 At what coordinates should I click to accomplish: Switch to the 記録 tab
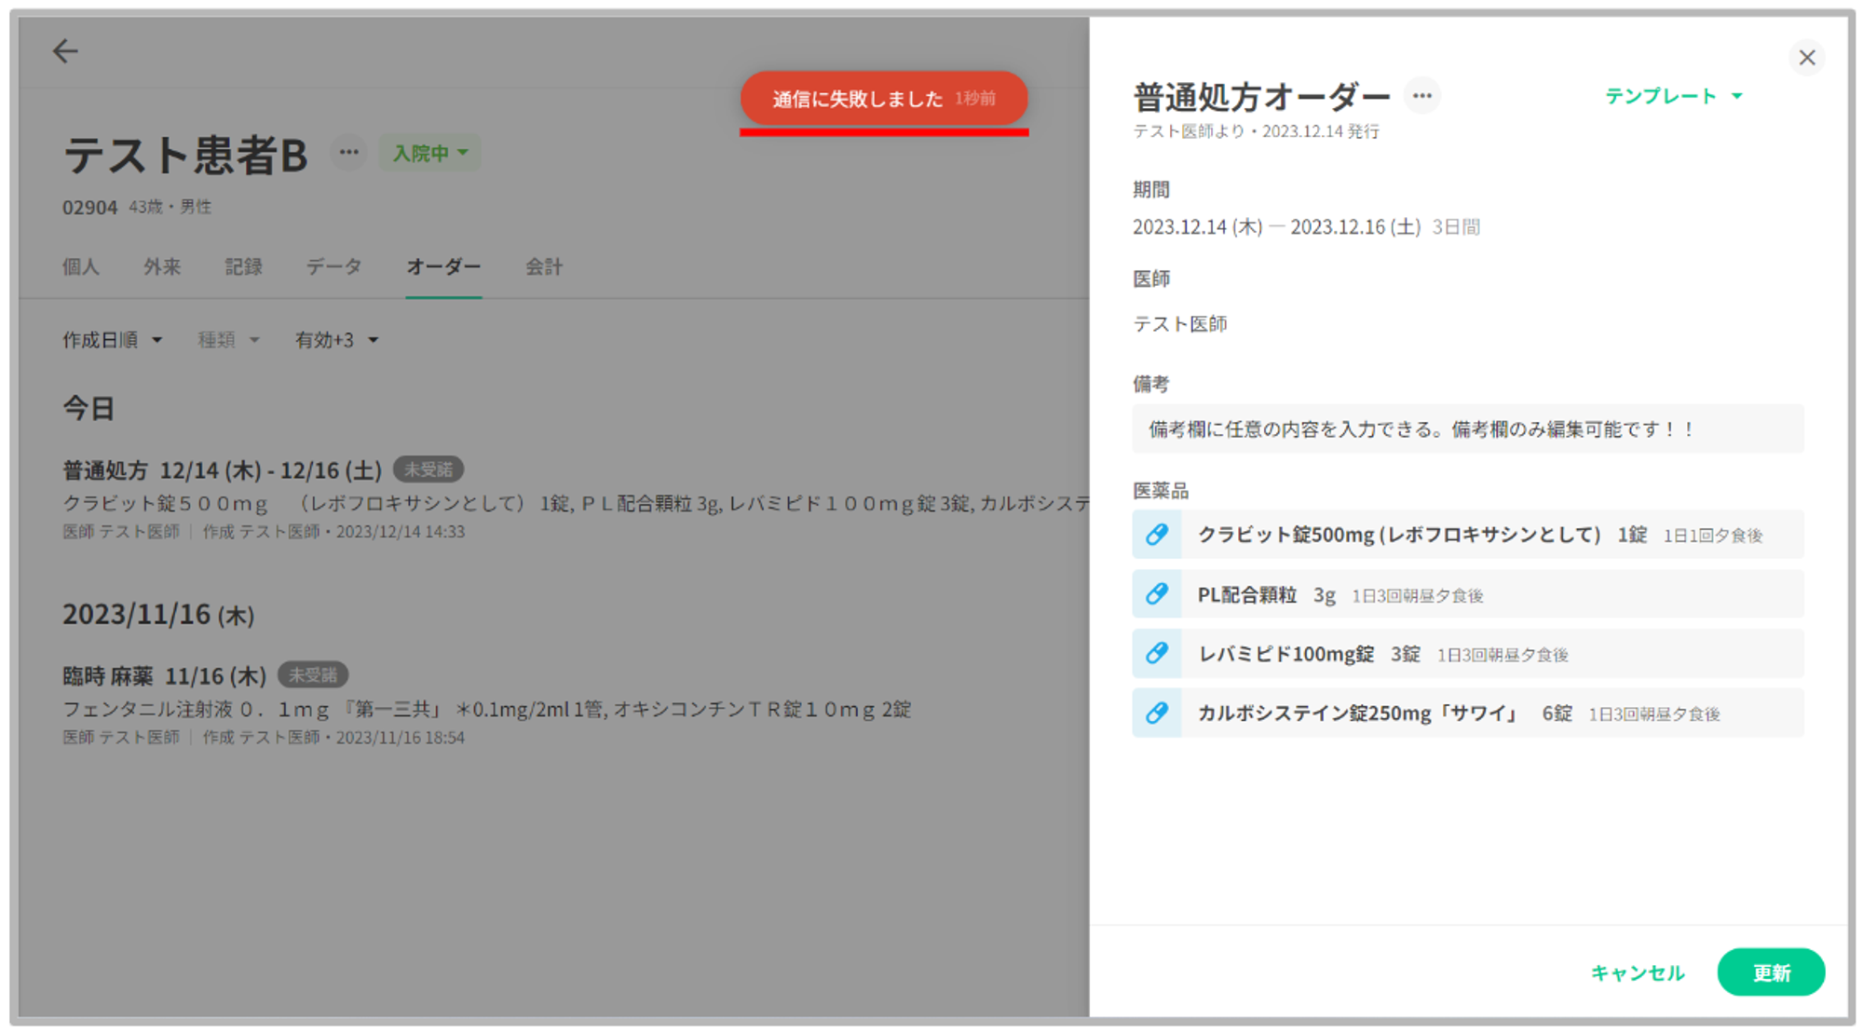243,267
